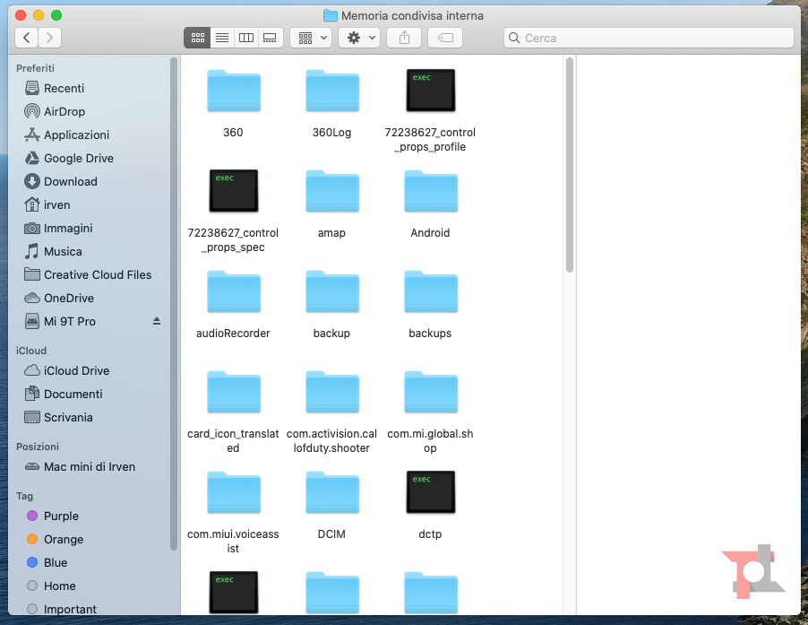The height and width of the screenshot is (625, 808).
Task: Switch to gallery view in toolbar
Action: (270, 38)
